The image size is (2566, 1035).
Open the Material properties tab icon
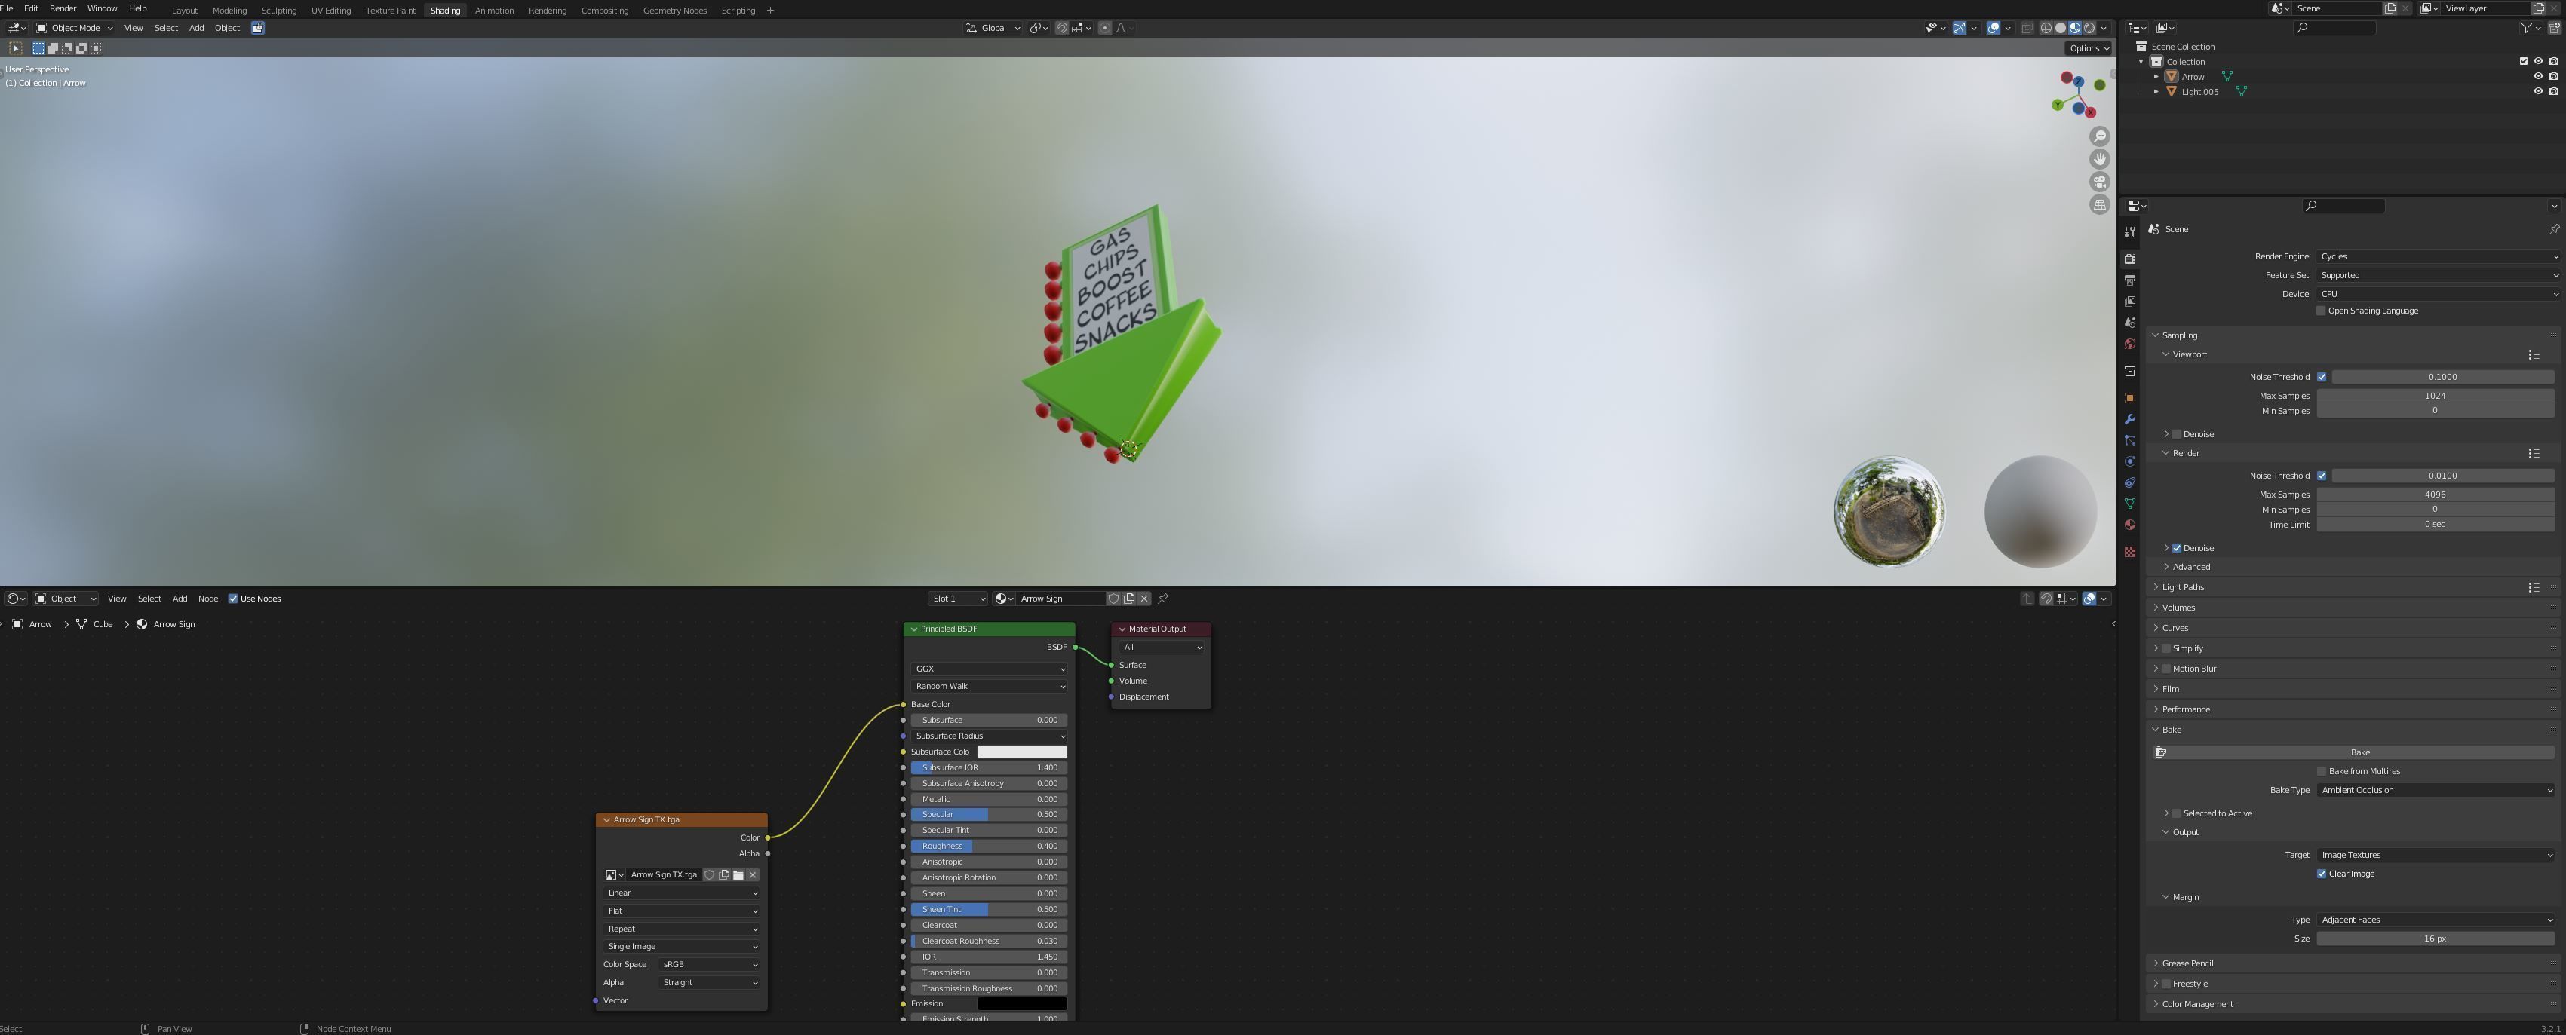tap(2130, 525)
